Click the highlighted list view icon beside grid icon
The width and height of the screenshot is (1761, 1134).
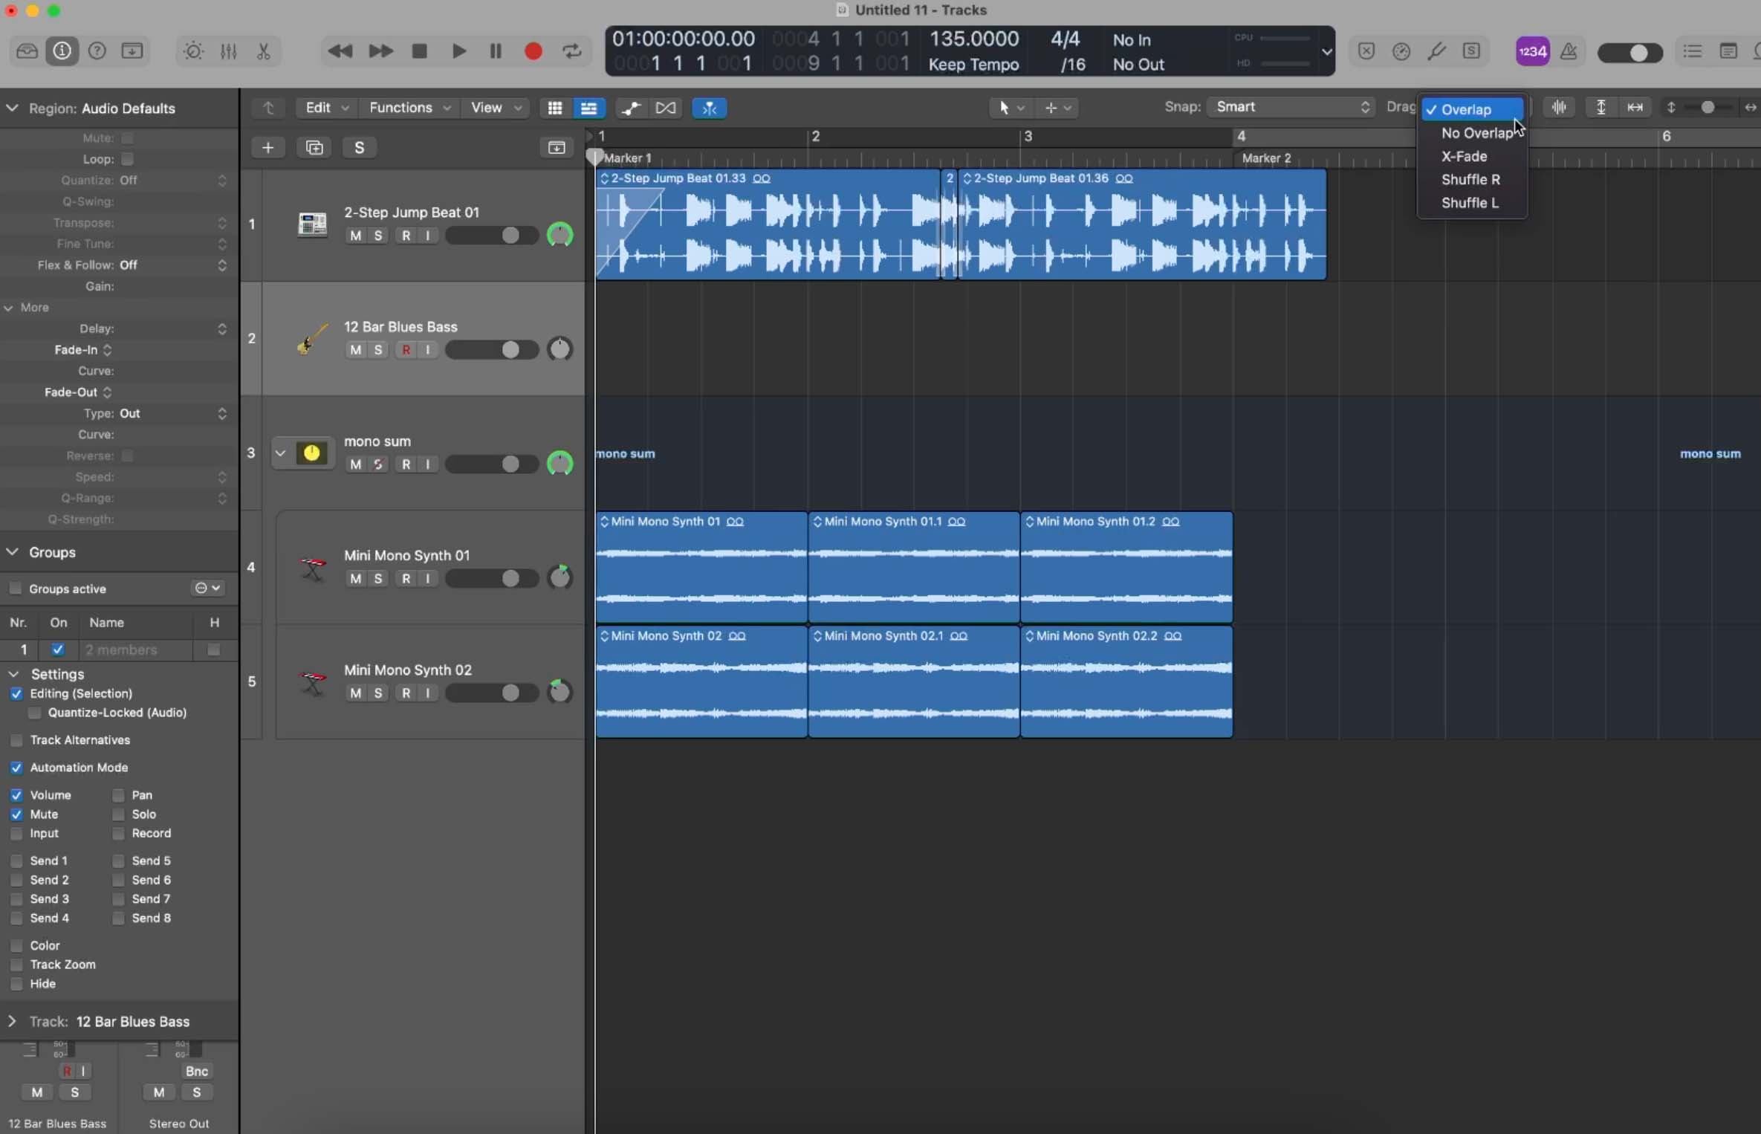coord(588,108)
